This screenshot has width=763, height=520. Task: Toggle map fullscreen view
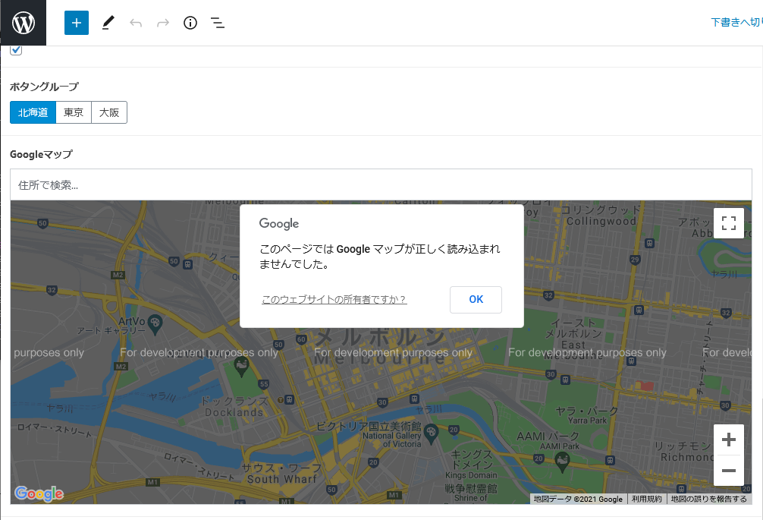(728, 223)
